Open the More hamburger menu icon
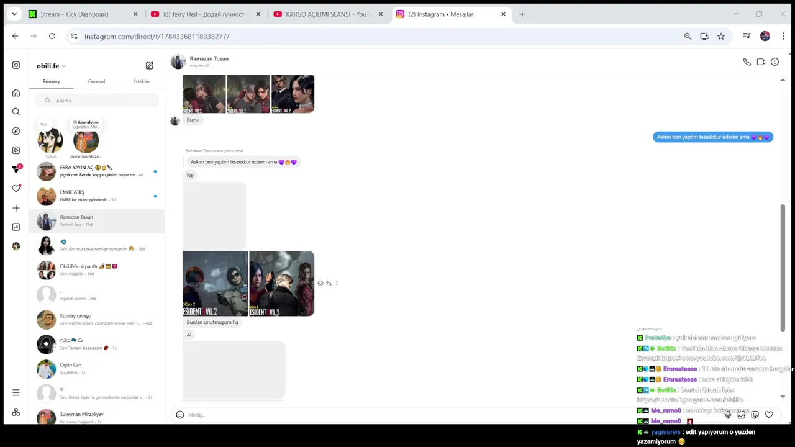This screenshot has width=795, height=447. point(16,392)
